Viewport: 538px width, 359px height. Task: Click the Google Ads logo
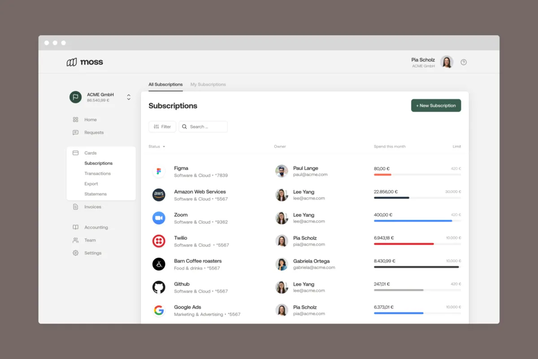[159, 311]
